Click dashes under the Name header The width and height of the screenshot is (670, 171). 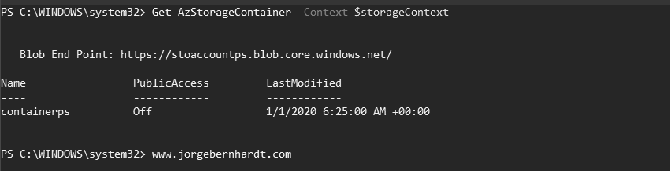tap(13, 97)
